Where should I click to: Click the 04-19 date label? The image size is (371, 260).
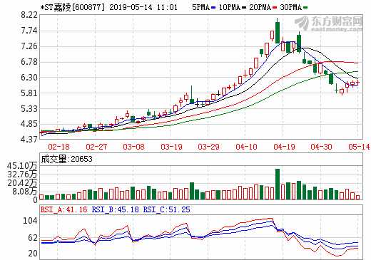(x=284, y=147)
